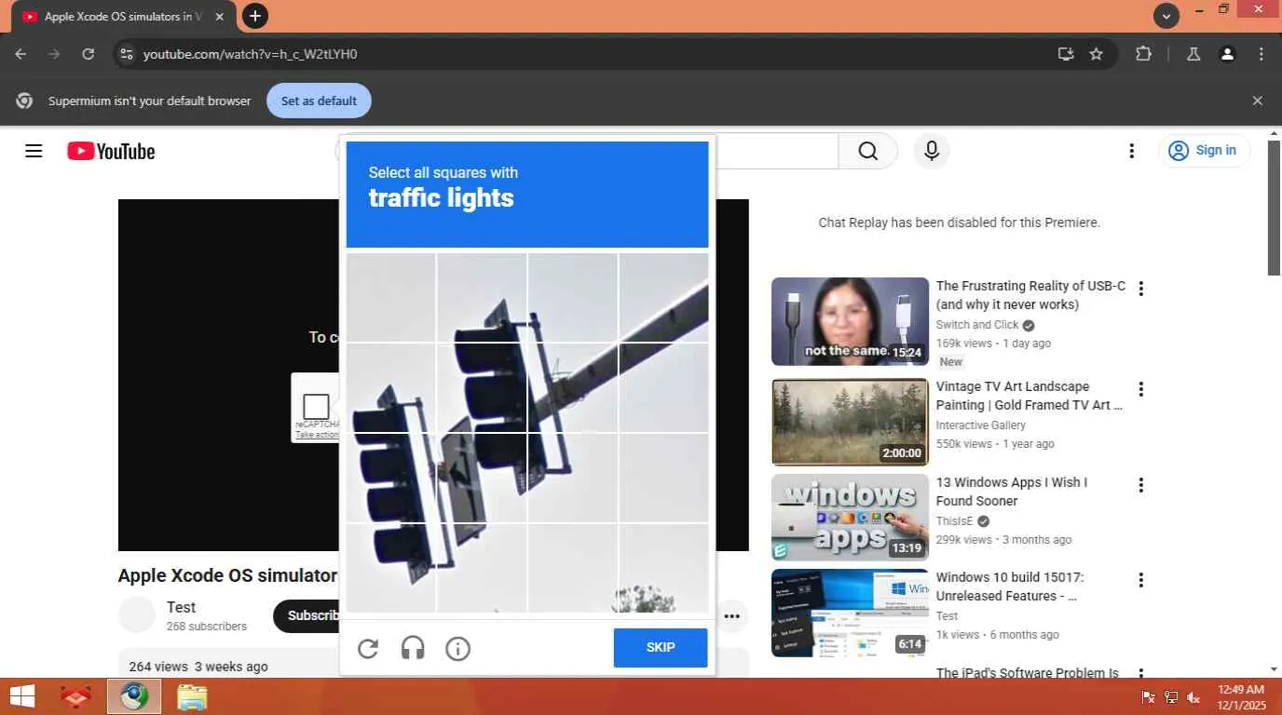Open the Windows Start button
Image resolution: width=1282 pixels, height=715 pixels.
[x=22, y=696]
